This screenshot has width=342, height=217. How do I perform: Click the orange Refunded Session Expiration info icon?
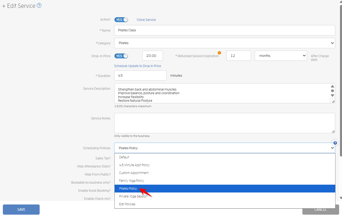(x=219, y=53)
